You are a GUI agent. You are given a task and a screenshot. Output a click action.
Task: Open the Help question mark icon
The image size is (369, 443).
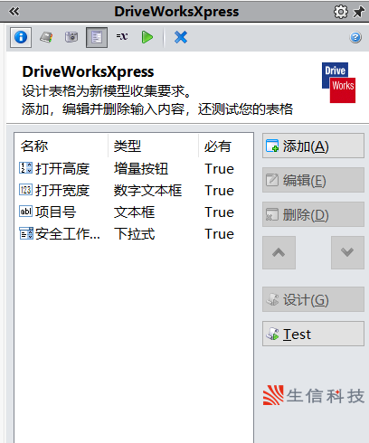tap(355, 37)
